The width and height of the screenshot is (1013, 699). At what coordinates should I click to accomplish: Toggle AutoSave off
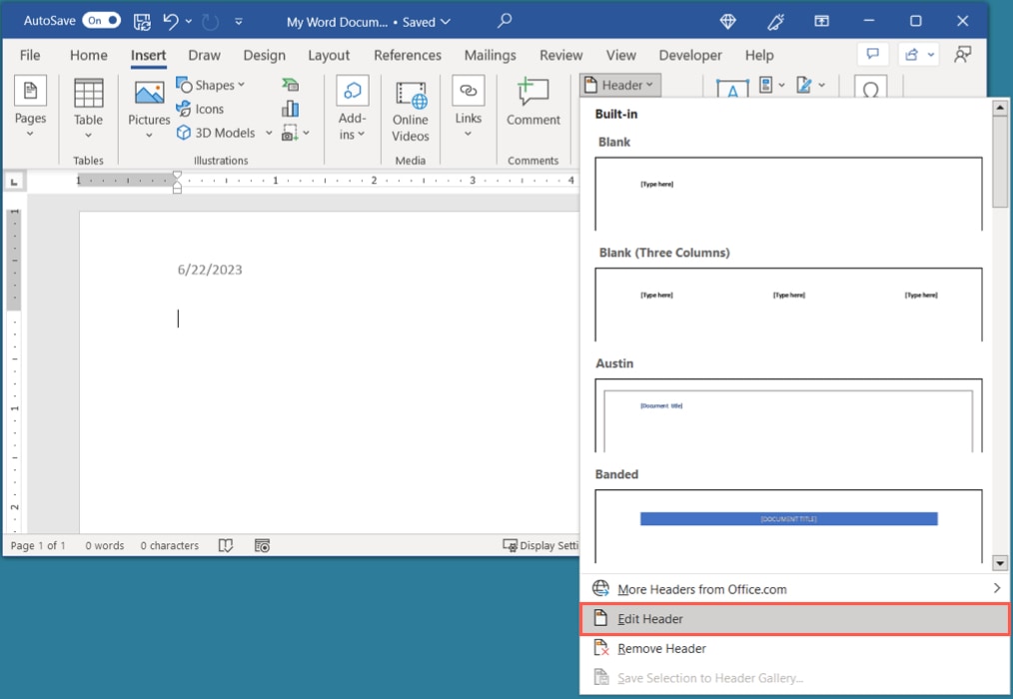(x=100, y=19)
